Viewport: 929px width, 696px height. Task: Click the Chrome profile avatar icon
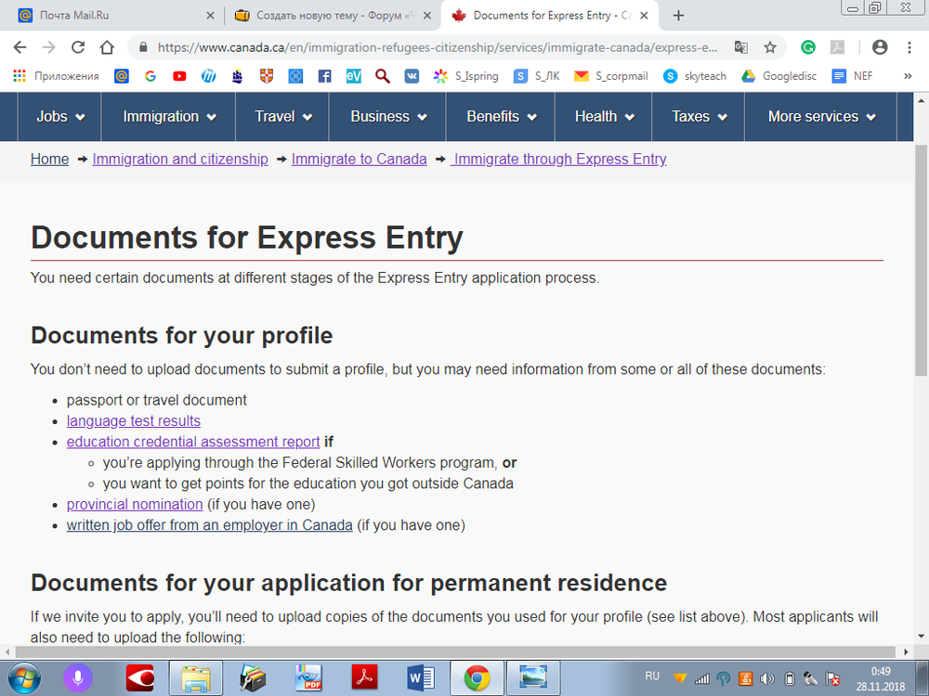coord(880,47)
